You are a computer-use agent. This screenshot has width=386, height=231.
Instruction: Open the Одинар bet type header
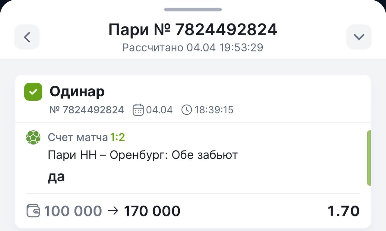77,91
